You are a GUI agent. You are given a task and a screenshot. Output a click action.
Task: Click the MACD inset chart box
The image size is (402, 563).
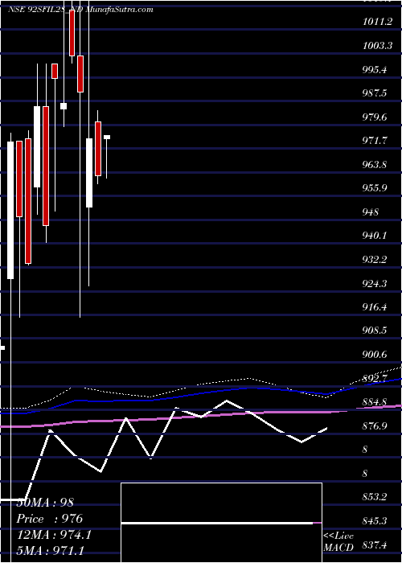point(221,523)
